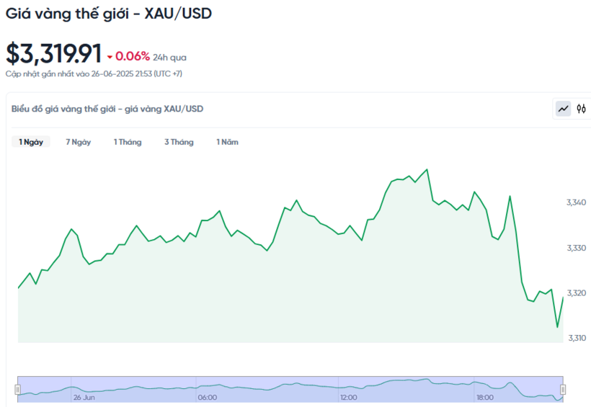The height and width of the screenshot is (407, 591).
Task: Switch chart to 1 Tháng range
Action: 128,142
